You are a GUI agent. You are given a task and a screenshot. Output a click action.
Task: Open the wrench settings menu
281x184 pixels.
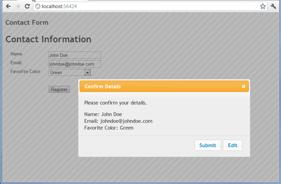274,6
